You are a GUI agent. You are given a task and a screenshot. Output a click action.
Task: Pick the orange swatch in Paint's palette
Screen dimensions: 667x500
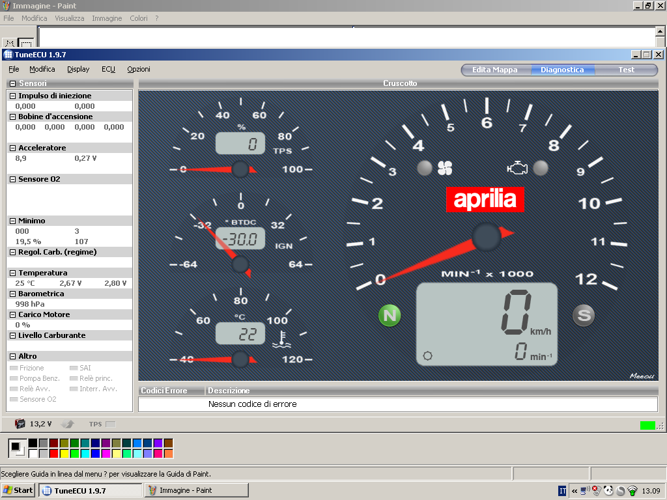(169, 454)
